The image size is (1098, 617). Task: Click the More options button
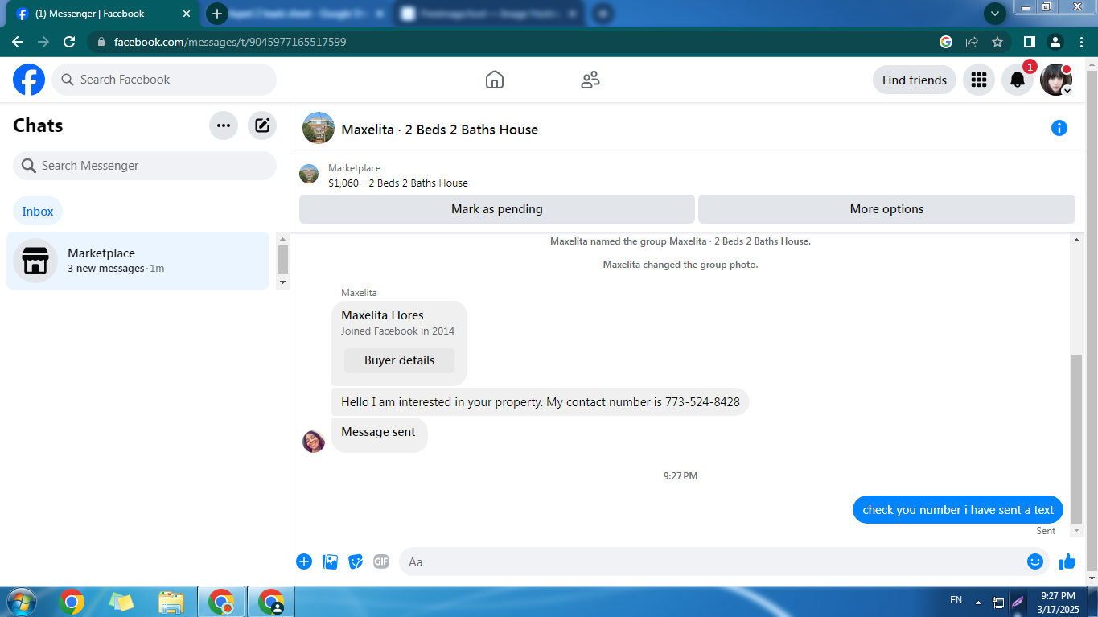(x=886, y=209)
